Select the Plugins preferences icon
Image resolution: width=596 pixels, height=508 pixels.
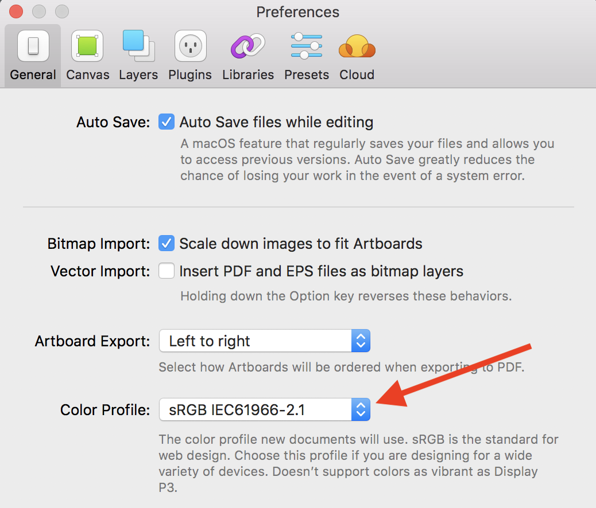pyautogui.click(x=190, y=54)
